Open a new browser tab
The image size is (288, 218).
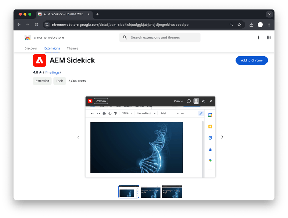pos(98,14)
